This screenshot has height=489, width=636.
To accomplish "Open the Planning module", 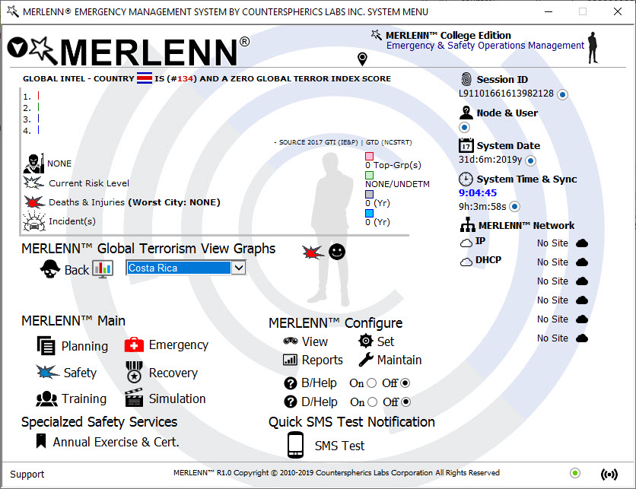I will [x=84, y=346].
